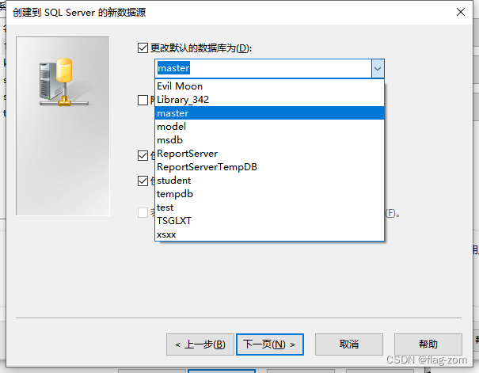Pick student database option
The width and height of the screenshot is (479, 373).
(269, 181)
